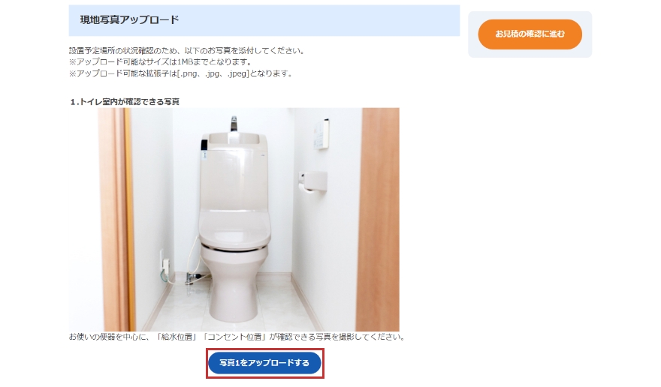Click the wall power outlet in the photo
Image resolution: width=661 pixels, height=387 pixels.
(x=164, y=265)
